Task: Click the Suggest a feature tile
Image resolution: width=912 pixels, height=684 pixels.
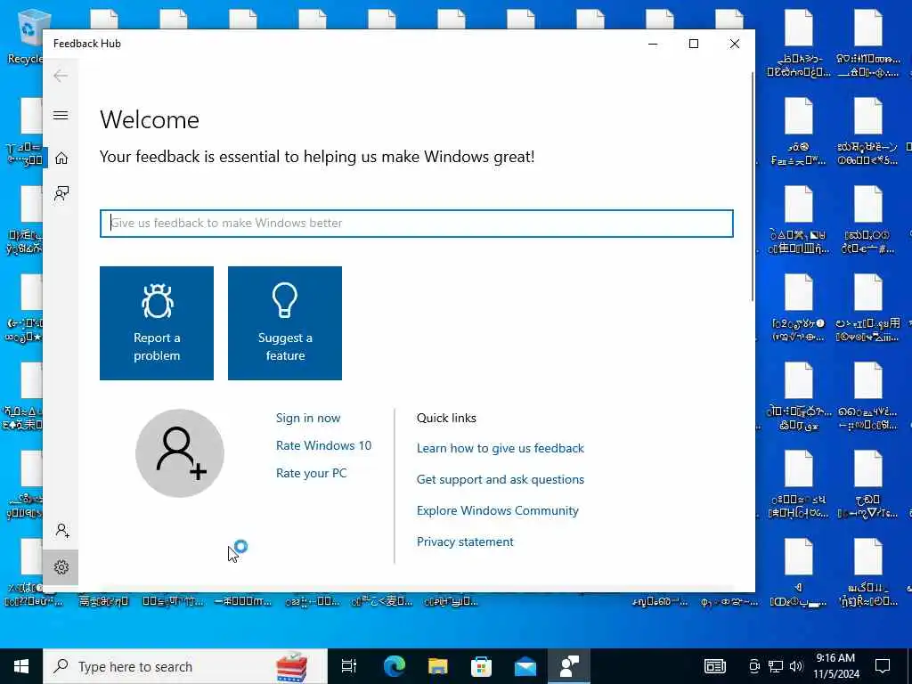Action: point(285,323)
